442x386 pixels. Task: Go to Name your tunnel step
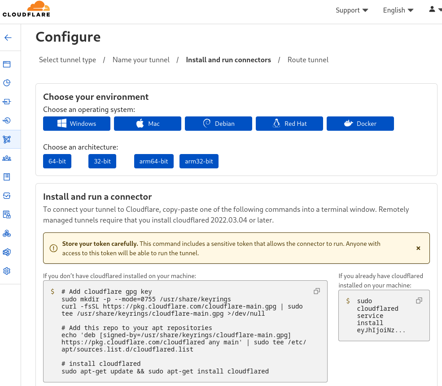coord(141,60)
